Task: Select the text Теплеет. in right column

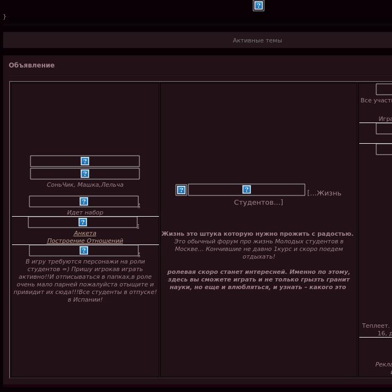Action: click(x=376, y=326)
